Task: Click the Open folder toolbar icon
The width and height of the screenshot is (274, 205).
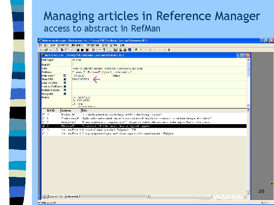Action: point(46,50)
